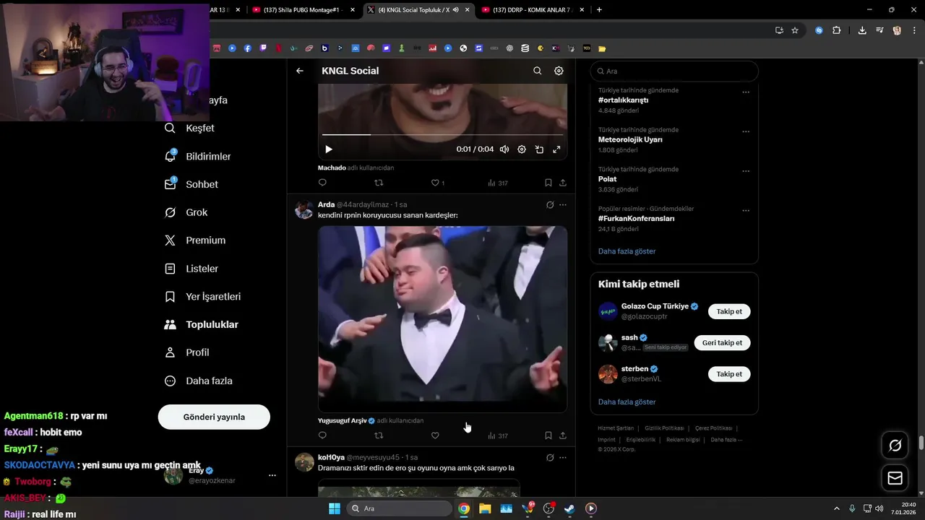Open more options on Arda's post

(x=563, y=205)
